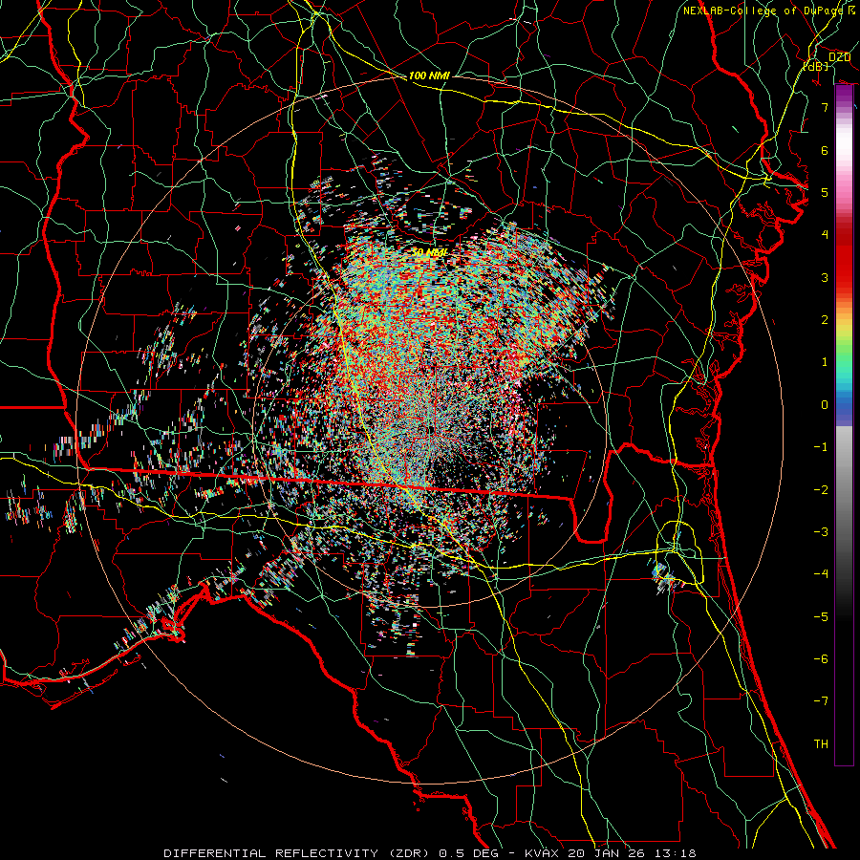
Task: Select the "1" value on the dB scale
Action: coord(825,362)
